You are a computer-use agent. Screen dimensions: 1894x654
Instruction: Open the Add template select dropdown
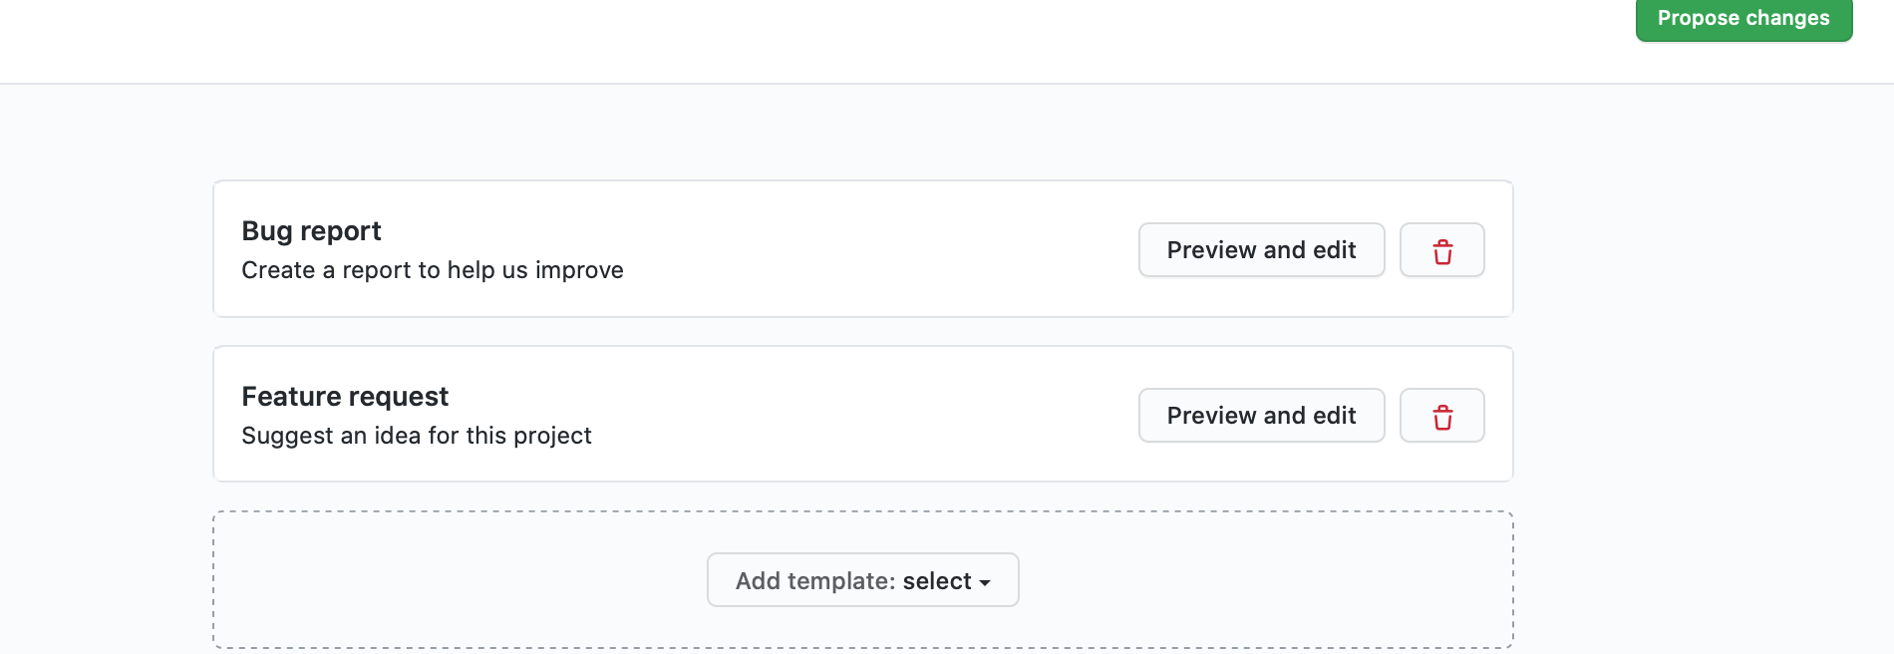863,580
